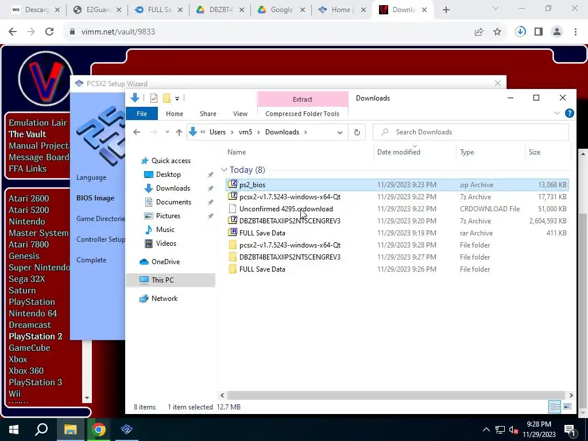Open the Extract tab
588x441 pixels.
point(303,99)
